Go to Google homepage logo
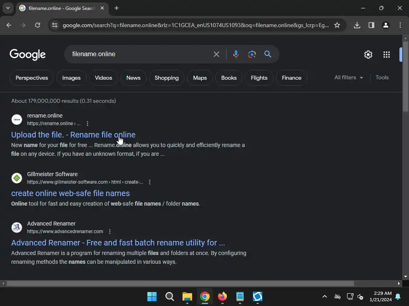The width and height of the screenshot is (409, 306). (28, 55)
